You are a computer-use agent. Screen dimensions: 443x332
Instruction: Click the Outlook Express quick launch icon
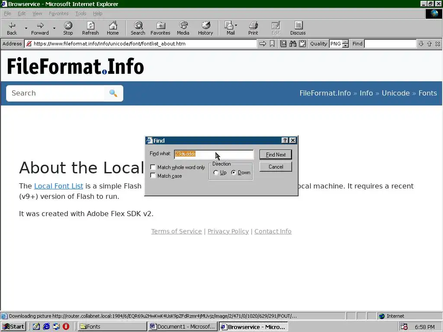pyautogui.click(x=56, y=327)
